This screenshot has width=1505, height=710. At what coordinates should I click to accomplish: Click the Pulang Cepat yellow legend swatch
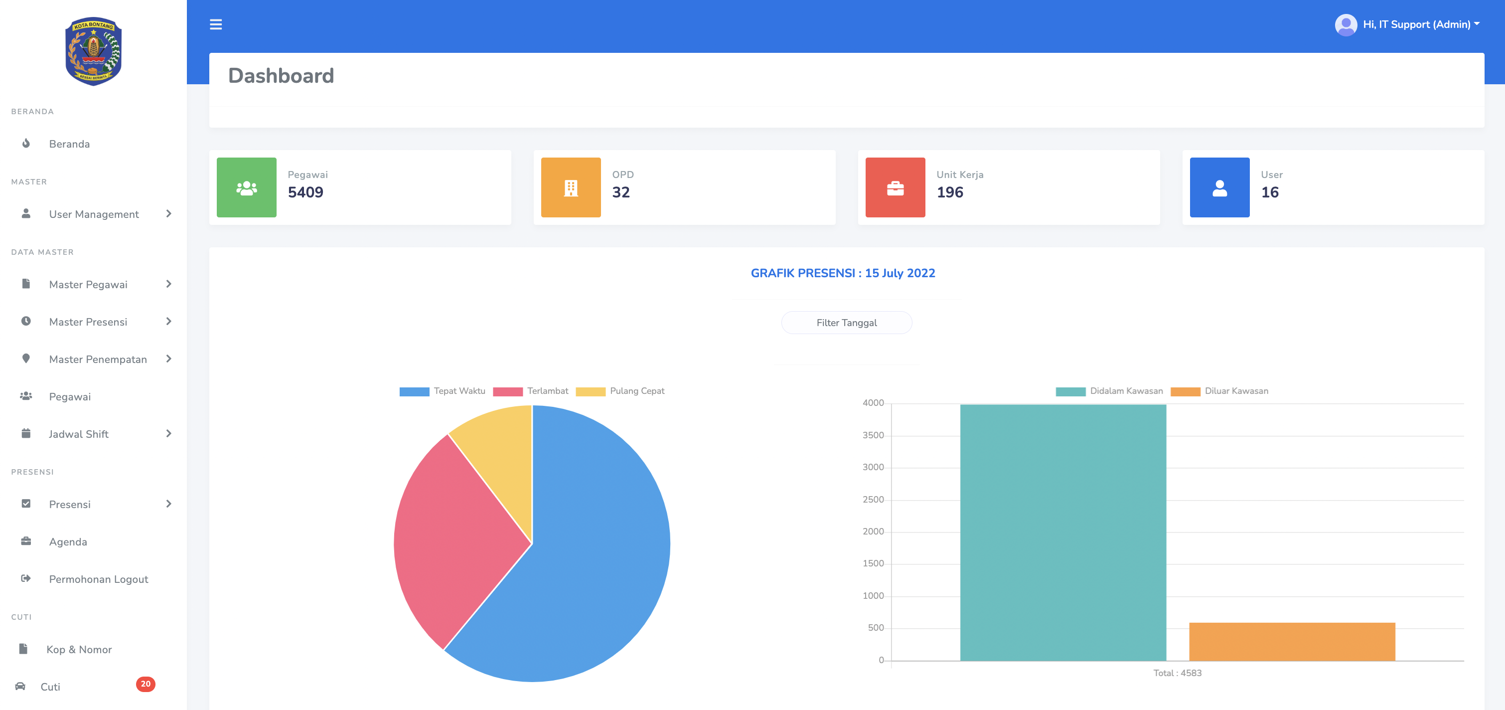click(x=590, y=391)
